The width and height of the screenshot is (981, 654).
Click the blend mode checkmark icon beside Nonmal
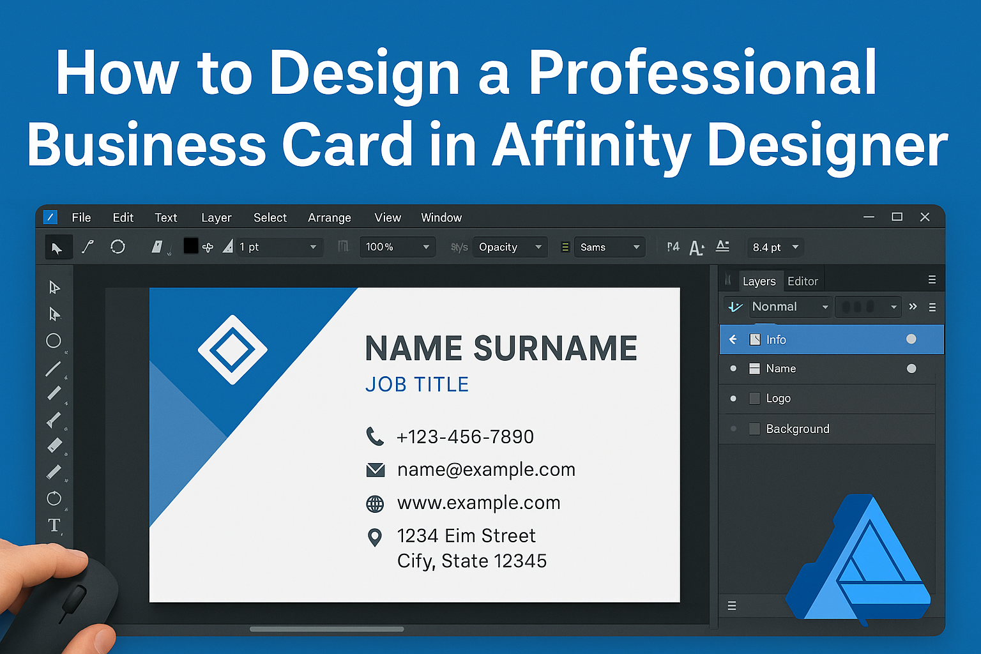736,307
